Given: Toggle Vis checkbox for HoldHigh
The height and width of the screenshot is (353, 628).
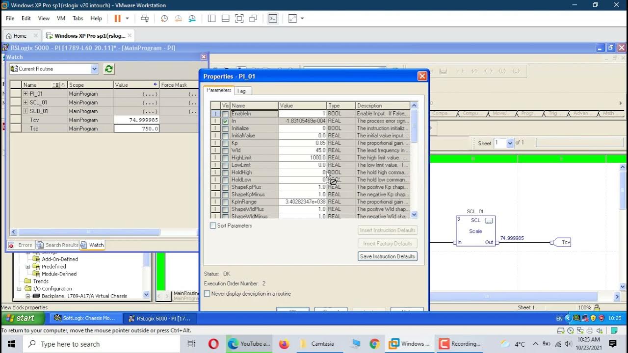Looking at the screenshot, I should 225,173.
